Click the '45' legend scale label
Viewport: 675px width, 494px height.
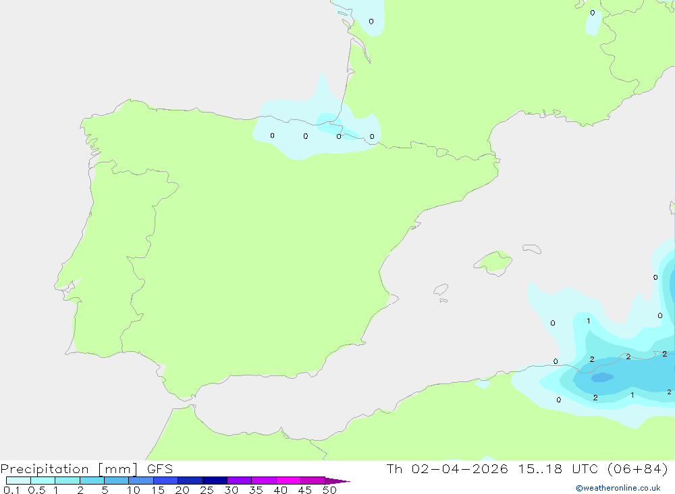[x=305, y=490]
